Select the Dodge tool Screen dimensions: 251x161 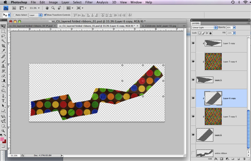tap(3, 91)
